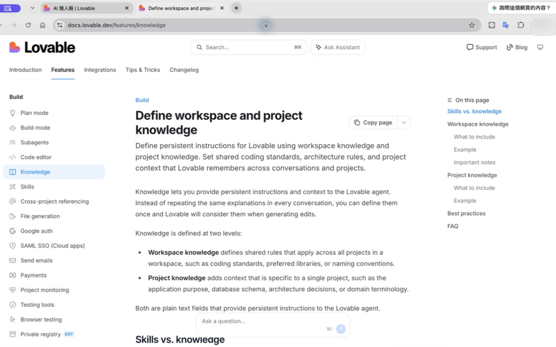Open the browser tab list chevron
Image resolution: width=556 pixels, height=347 pixels.
(x=32, y=8)
